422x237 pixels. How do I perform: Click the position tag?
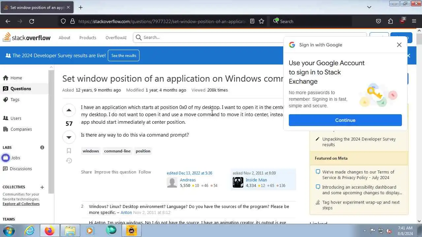click(143, 151)
